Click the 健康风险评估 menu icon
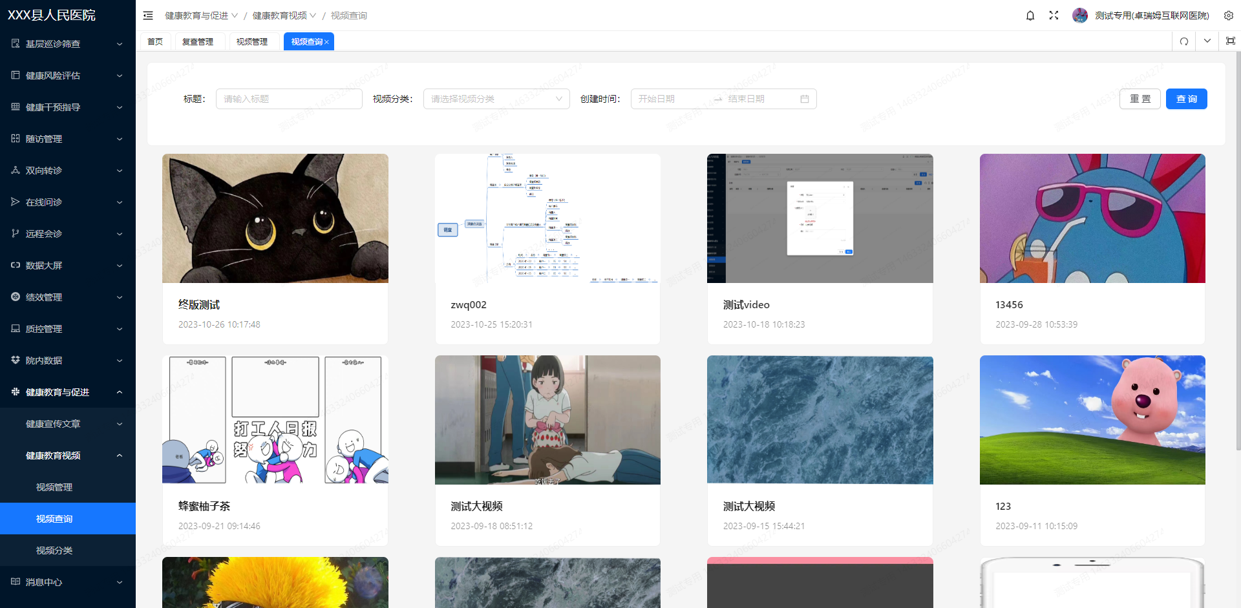This screenshot has height=608, width=1241. [x=16, y=75]
